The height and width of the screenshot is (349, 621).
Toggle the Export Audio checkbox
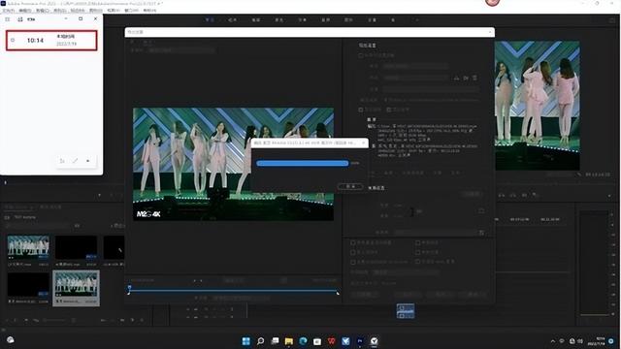tap(388, 110)
